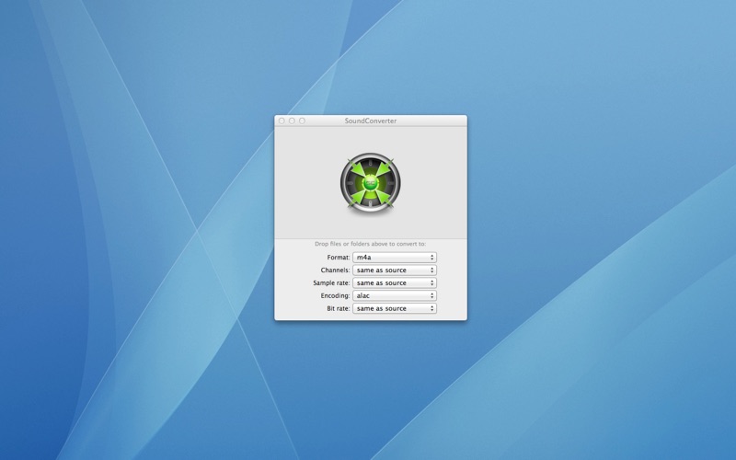
Task: Click the 'Drop files or folders' instruction text
Action: click(371, 244)
